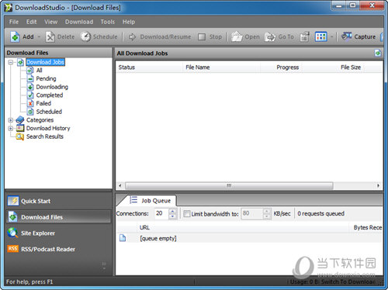Click the properties icon after Go To
This screenshot has width=388, height=290.
[305, 37]
